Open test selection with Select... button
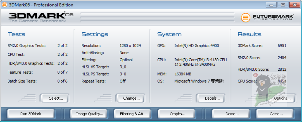 tap(55, 98)
